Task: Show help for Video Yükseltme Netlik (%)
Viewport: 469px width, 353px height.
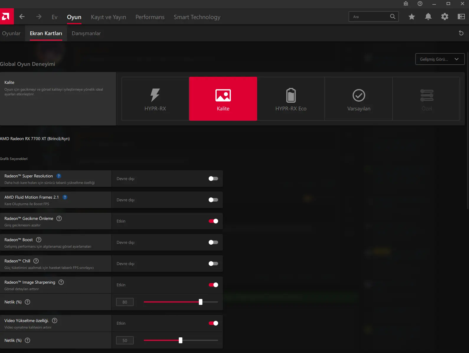Action: pyautogui.click(x=27, y=340)
